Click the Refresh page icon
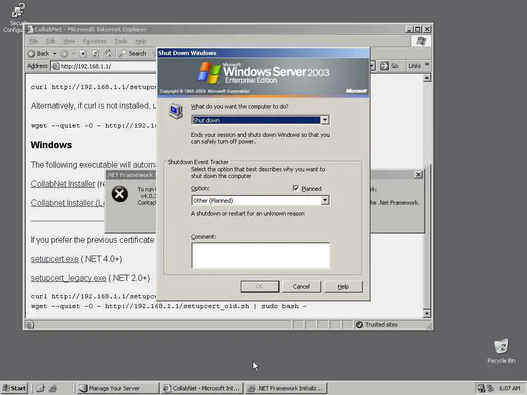This screenshot has height=395, width=527. click(95, 53)
